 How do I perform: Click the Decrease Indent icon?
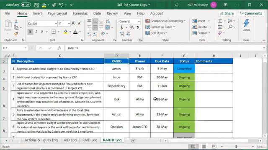click(x=89, y=34)
